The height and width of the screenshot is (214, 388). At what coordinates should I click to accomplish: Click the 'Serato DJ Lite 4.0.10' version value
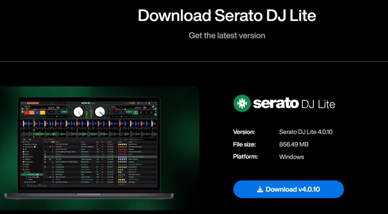[x=306, y=132]
